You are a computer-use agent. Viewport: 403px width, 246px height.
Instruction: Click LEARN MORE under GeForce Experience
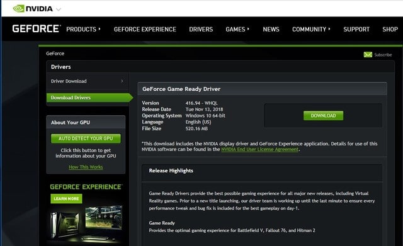point(66,198)
